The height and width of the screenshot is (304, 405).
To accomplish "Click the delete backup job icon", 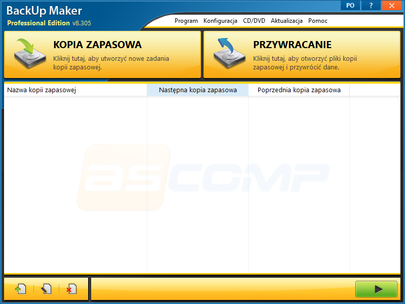I will (71, 289).
